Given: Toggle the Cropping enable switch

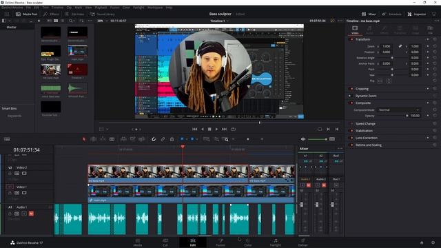Looking at the screenshot, I should click(x=351, y=89).
